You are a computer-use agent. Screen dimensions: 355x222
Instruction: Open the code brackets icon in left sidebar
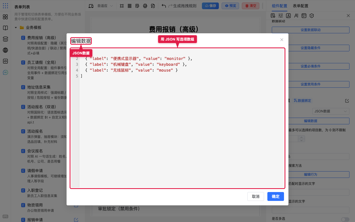click(5, 61)
